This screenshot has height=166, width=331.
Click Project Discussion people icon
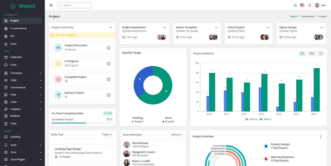click(58, 48)
